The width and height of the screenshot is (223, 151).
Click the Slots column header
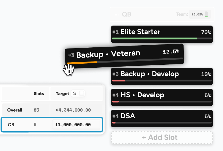tap(39, 94)
